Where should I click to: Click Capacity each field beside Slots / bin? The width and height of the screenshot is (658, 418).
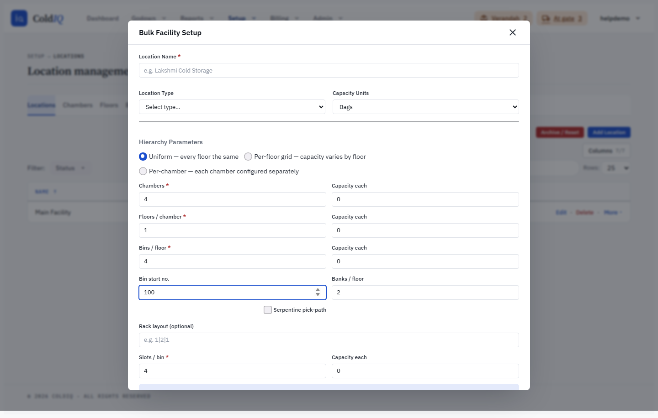click(425, 371)
